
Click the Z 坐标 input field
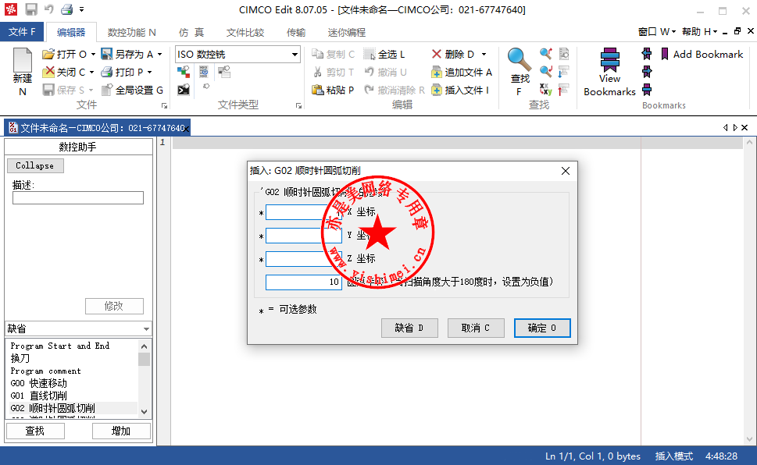point(304,259)
